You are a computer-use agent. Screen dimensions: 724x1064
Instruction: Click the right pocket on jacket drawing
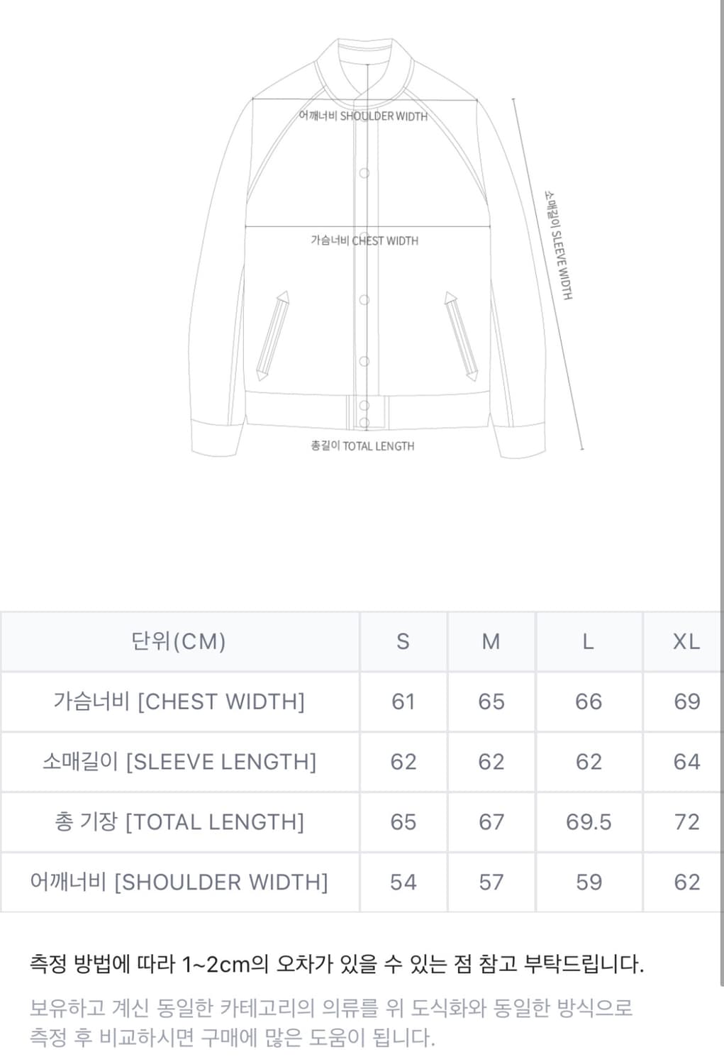tap(461, 336)
